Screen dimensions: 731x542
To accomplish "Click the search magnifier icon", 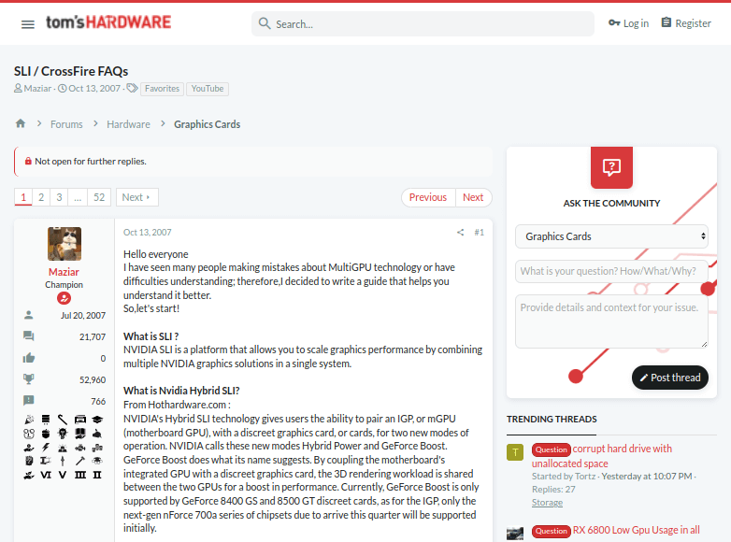I will click(x=265, y=23).
